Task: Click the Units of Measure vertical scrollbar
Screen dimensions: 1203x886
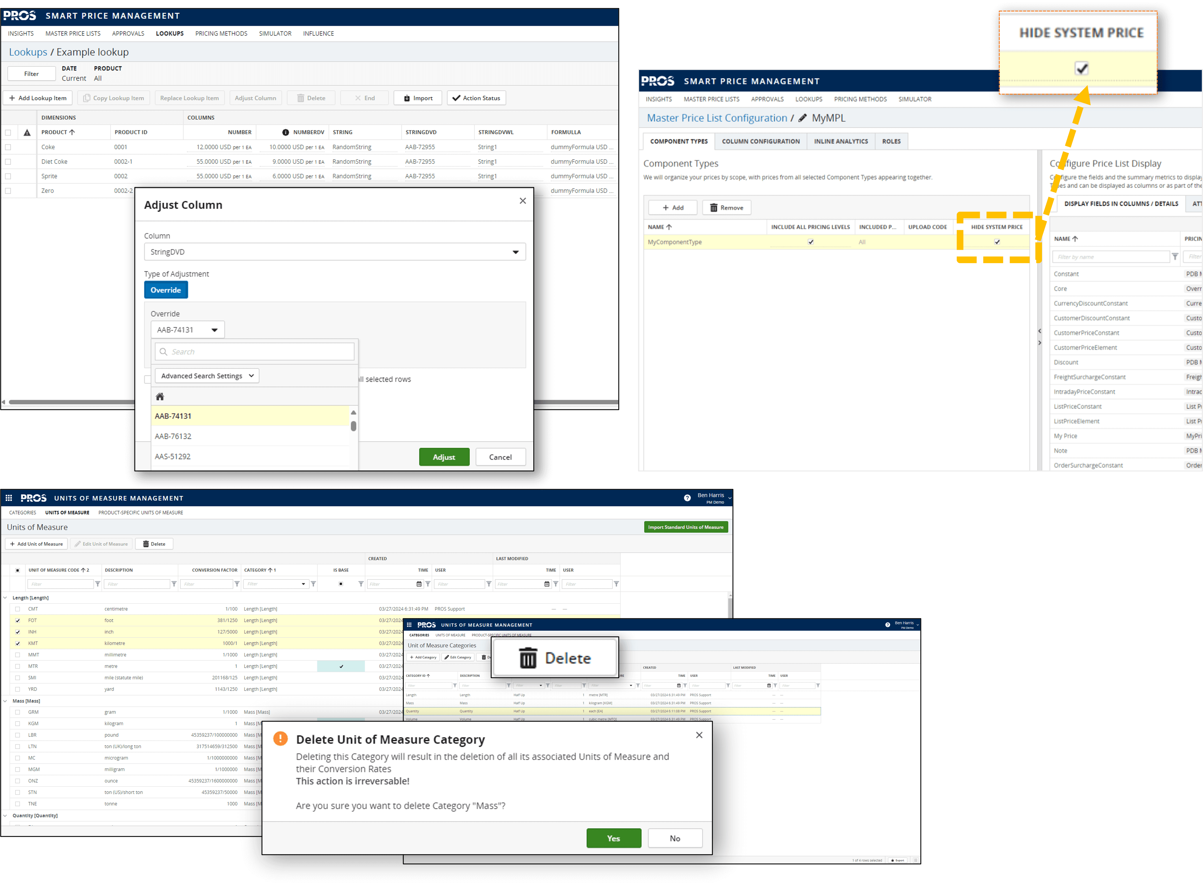Action: coord(730,608)
